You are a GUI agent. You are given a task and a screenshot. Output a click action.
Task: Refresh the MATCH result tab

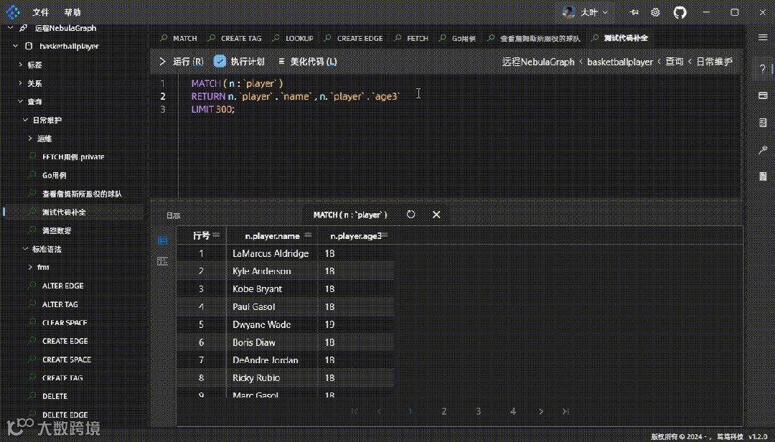410,215
